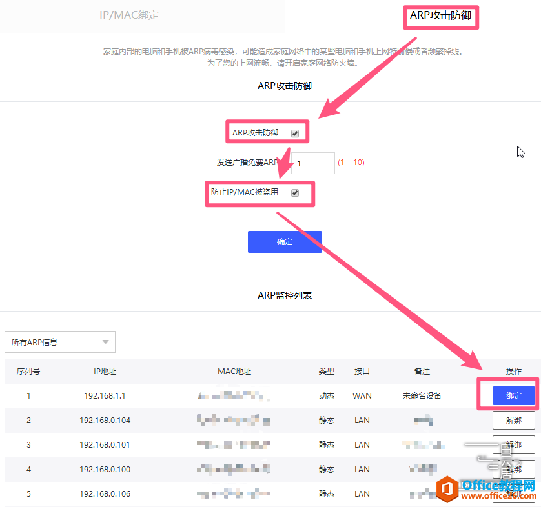Unbind the 192.168.0.101 entry with 解绑
Screen dimensions: 541x507
click(513, 445)
